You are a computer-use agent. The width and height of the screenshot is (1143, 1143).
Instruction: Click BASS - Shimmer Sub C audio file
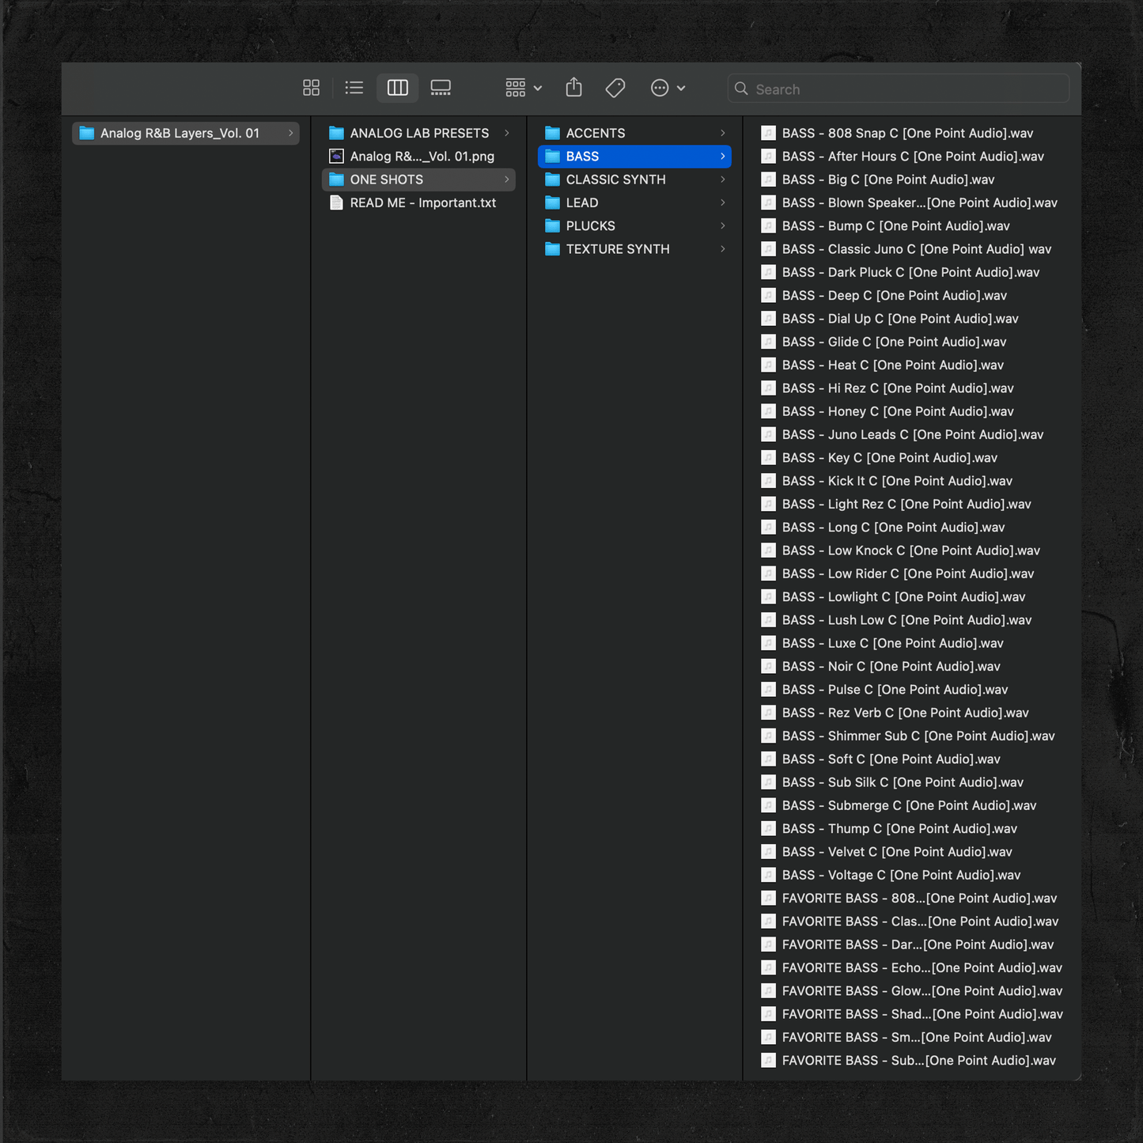918,736
